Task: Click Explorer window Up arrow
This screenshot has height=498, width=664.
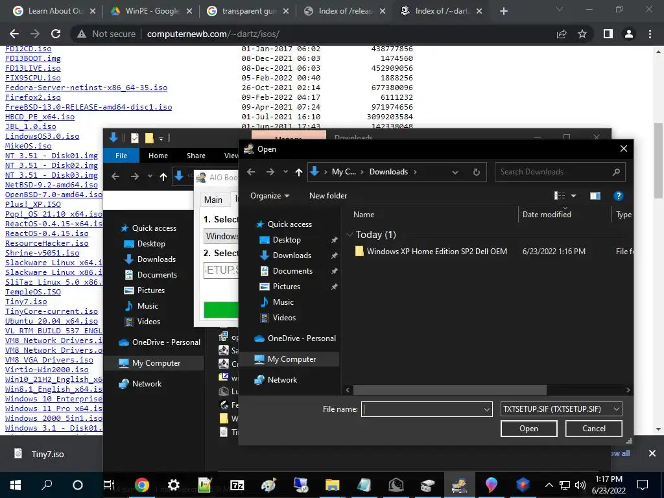Action: pos(163,176)
